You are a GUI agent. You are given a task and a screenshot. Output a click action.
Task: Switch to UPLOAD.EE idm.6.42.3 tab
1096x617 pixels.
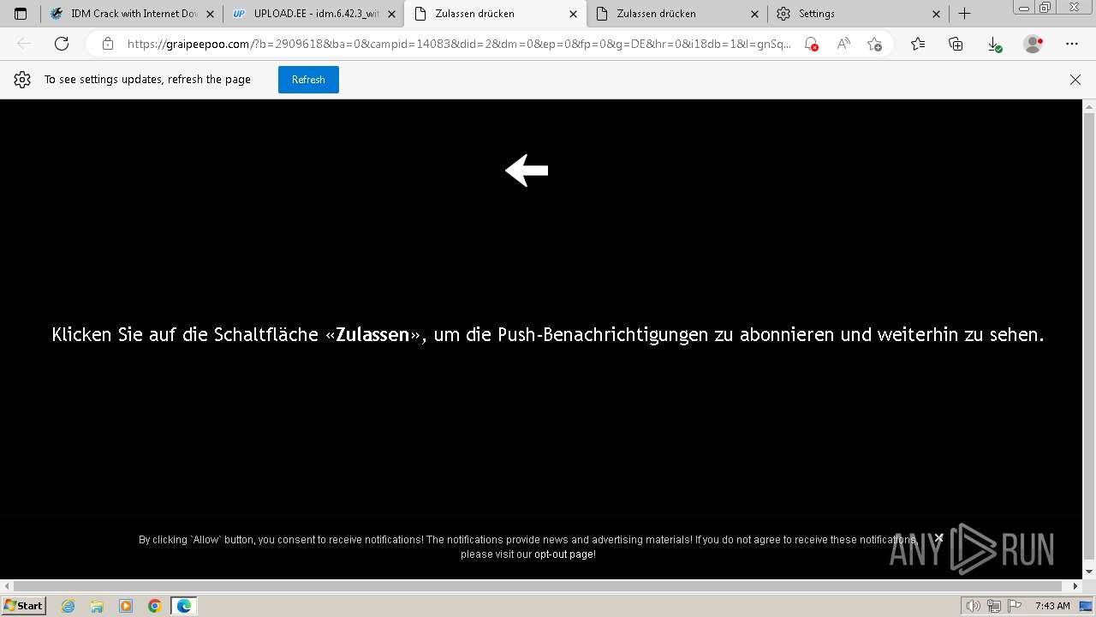[x=314, y=14]
